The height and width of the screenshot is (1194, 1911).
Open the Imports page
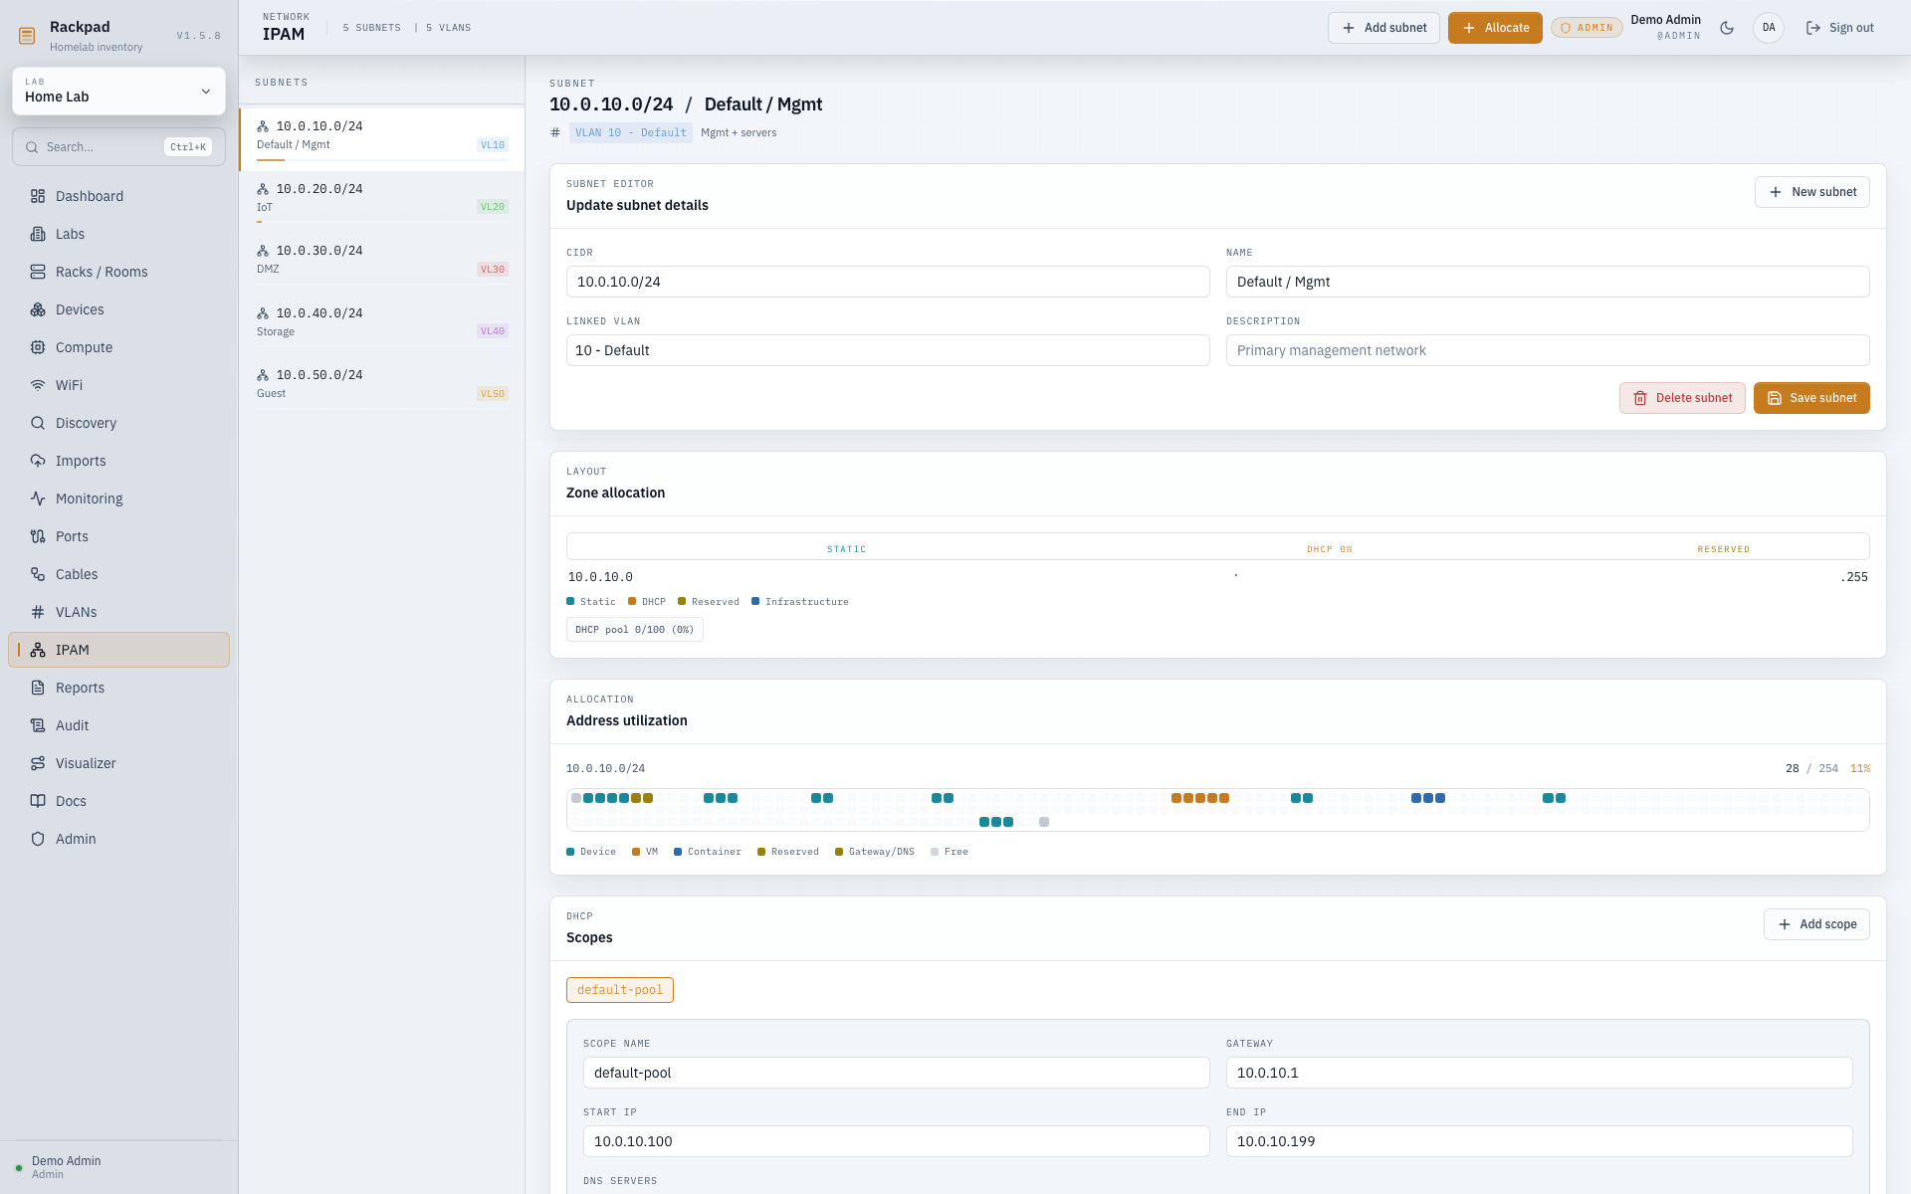coord(118,461)
